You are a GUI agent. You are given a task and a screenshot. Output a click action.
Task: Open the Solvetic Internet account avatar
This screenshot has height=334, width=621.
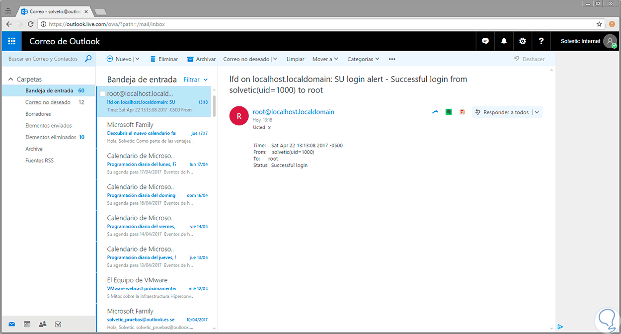610,41
